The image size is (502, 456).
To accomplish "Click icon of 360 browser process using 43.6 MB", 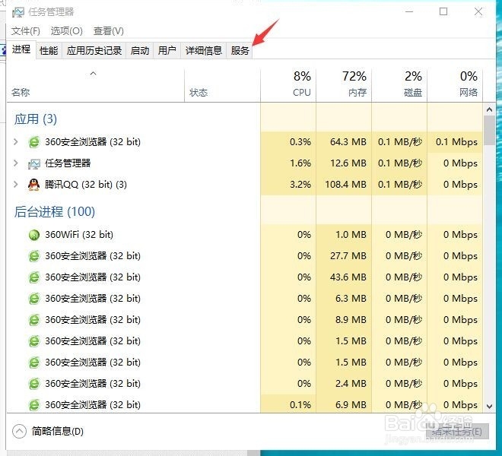I will coord(34,277).
